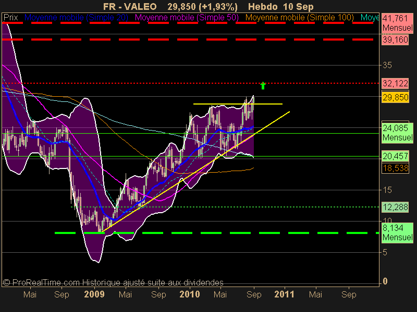Click the 39,160 resistance price label

click(395, 40)
